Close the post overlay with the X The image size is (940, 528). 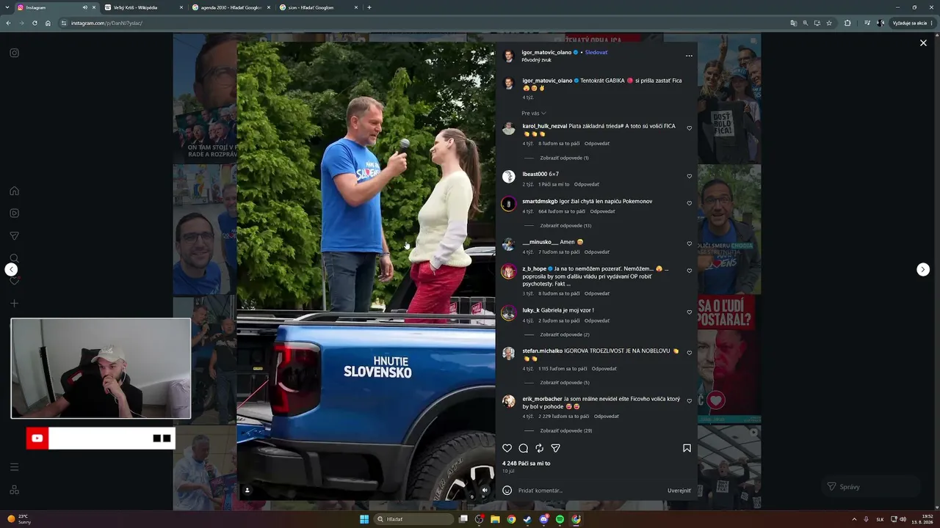[923, 43]
